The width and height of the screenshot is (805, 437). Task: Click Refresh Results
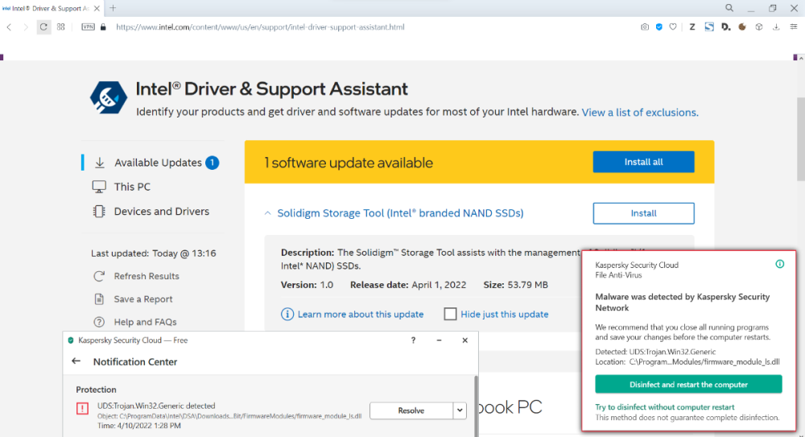coord(147,276)
